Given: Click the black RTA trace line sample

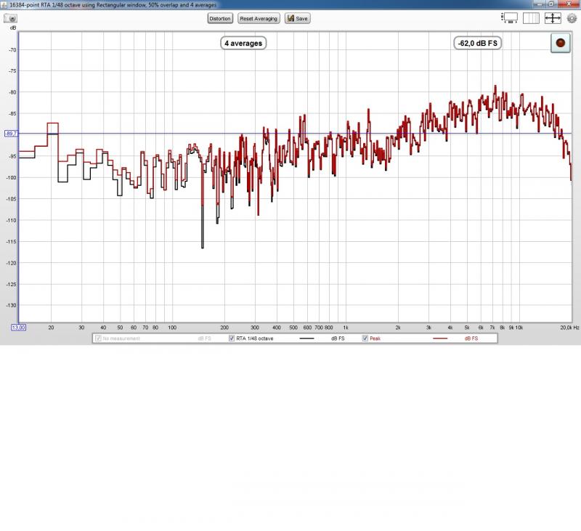Looking at the screenshot, I should (x=306, y=339).
